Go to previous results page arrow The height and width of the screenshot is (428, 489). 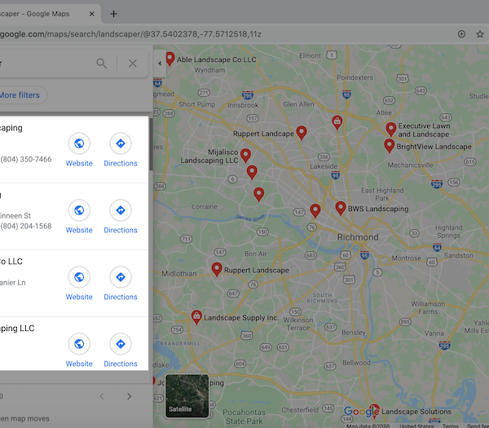102,396
